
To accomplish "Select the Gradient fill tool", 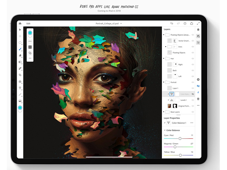I will click(x=20, y=62).
